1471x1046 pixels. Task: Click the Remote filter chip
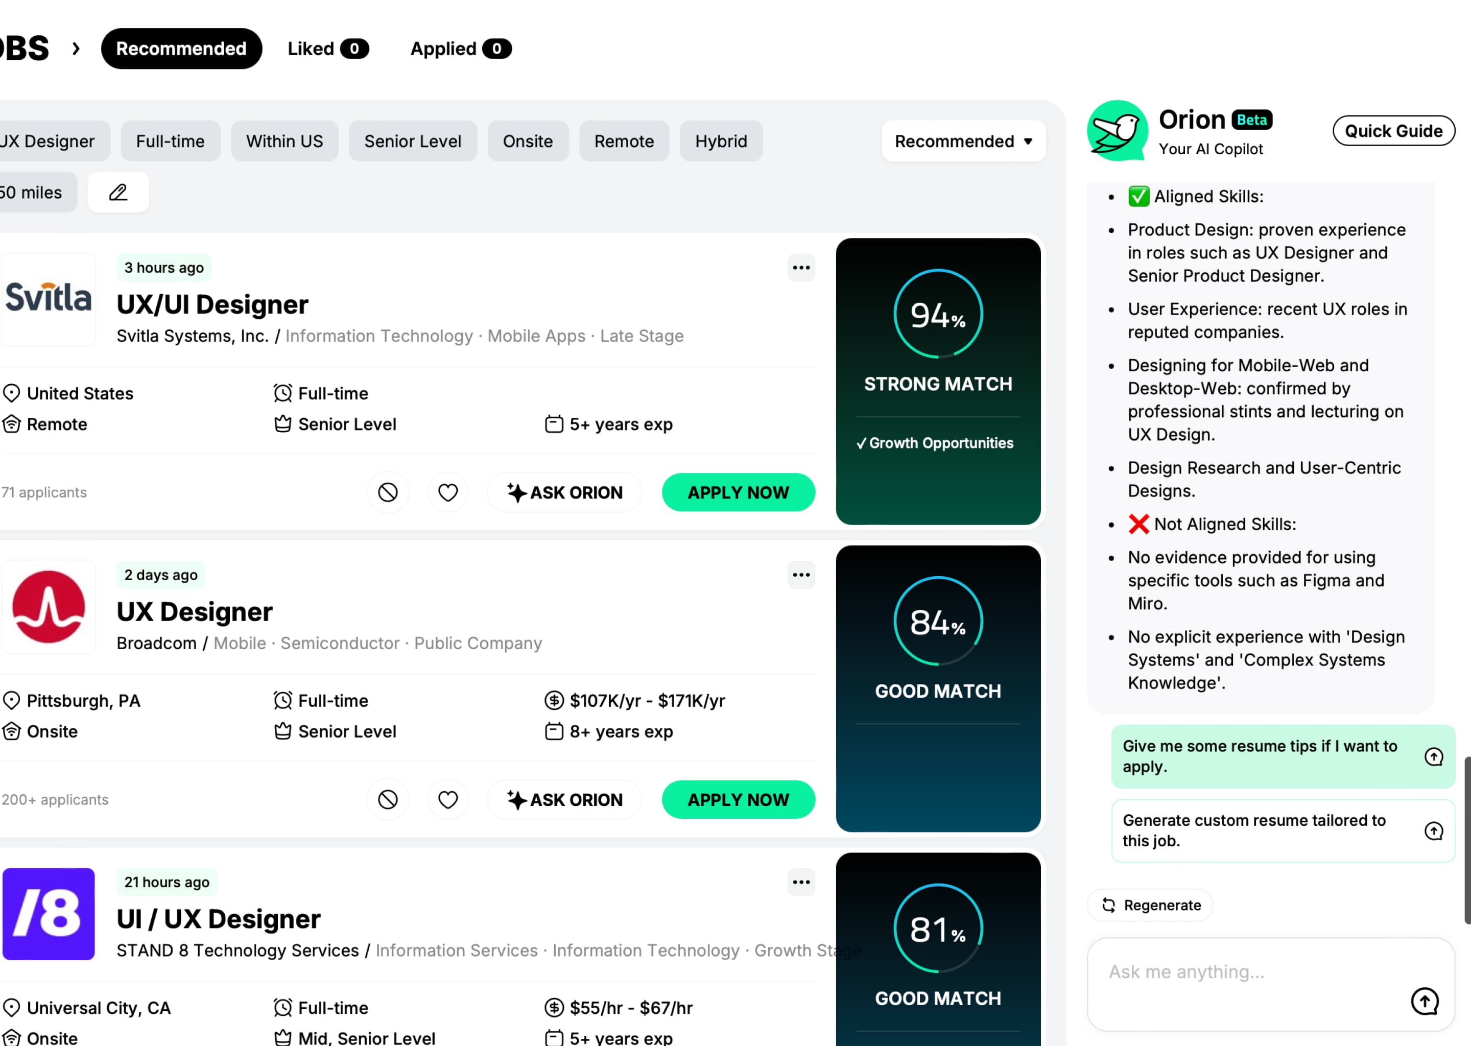624,141
